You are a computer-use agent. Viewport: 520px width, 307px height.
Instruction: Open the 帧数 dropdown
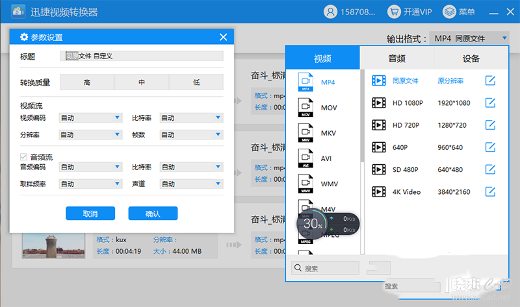pyautogui.click(x=191, y=134)
